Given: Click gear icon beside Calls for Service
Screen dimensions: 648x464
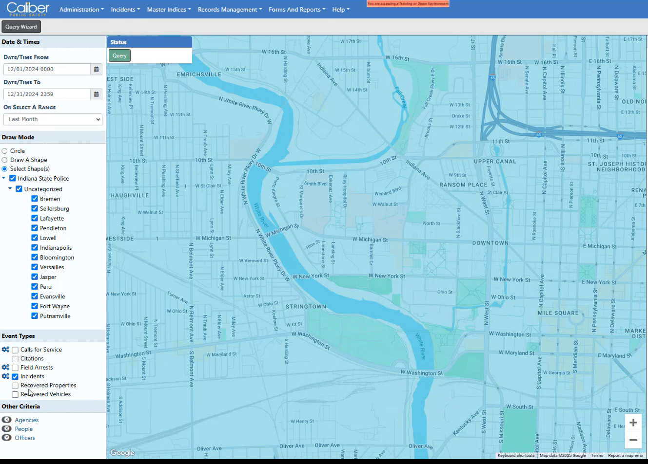Looking at the screenshot, I should [x=5, y=350].
